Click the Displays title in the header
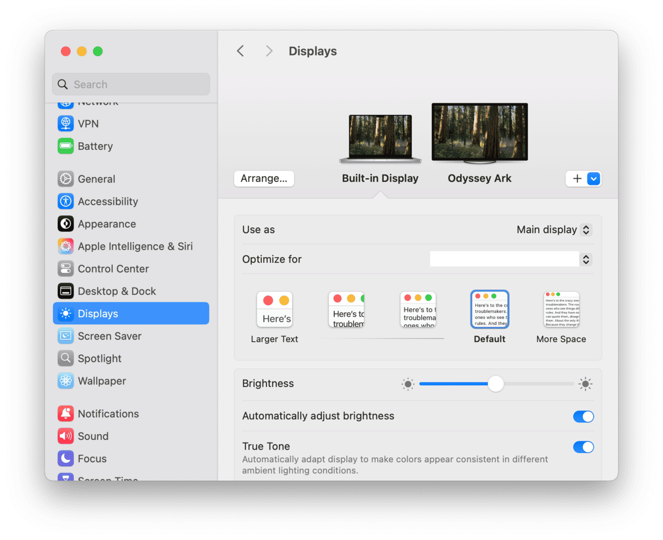Screen dimensions: 663x540 312,51
